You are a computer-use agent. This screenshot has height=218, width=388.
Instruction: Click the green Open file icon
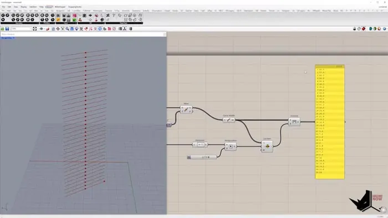click(2, 29)
